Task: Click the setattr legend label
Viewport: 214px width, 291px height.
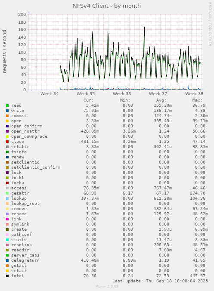Action: pos(20,147)
